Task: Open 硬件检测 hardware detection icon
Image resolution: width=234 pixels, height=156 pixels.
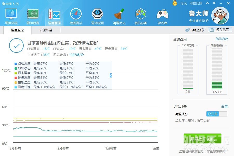Action: click(x=33, y=14)
